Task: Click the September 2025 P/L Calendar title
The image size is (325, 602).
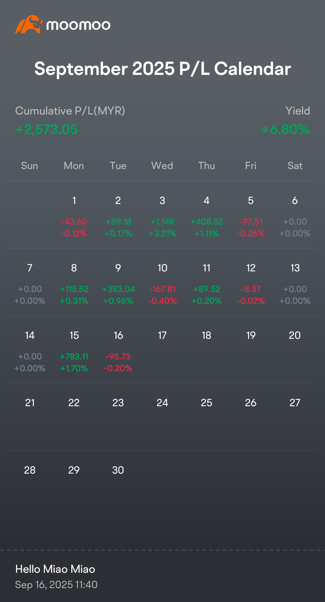Action: (x=162, y=68)
